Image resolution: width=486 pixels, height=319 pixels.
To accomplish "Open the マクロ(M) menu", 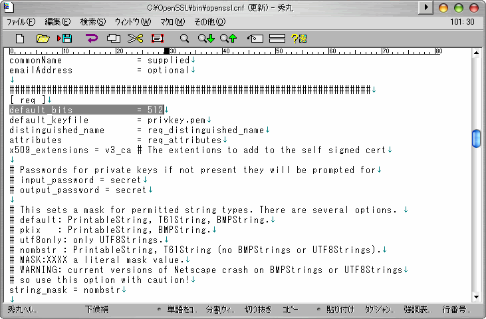I will point(172,22).
